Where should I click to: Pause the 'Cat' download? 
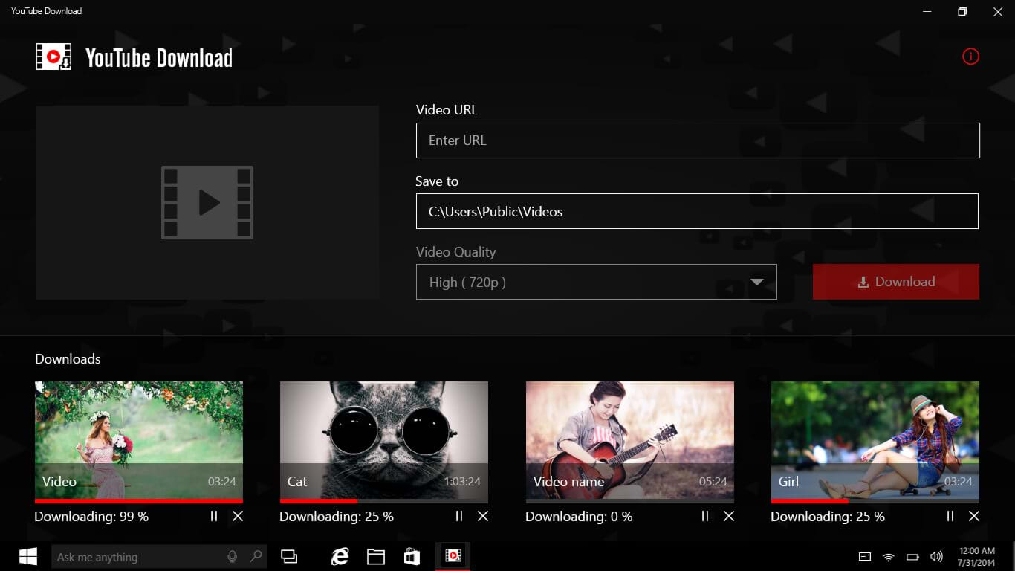pyautogui.click(x=459, y=516)
